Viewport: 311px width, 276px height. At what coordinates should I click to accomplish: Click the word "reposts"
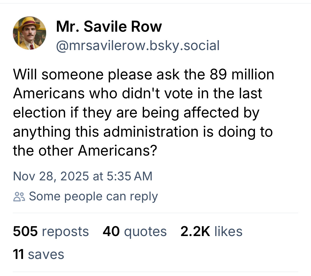tap(65, 231)
